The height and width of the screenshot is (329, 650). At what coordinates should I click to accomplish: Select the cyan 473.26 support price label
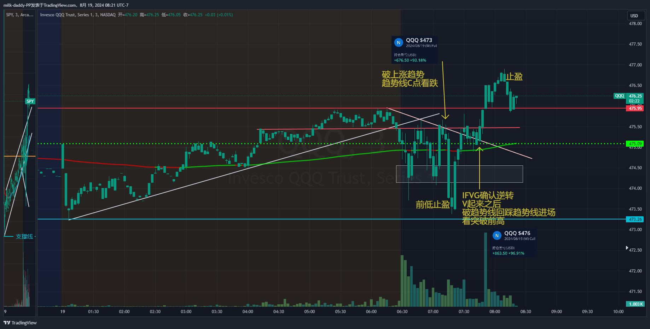(635, 219)
